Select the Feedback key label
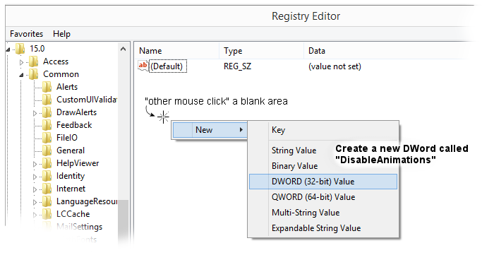This screenshot has width=482, height=260. tap(74, 125)
